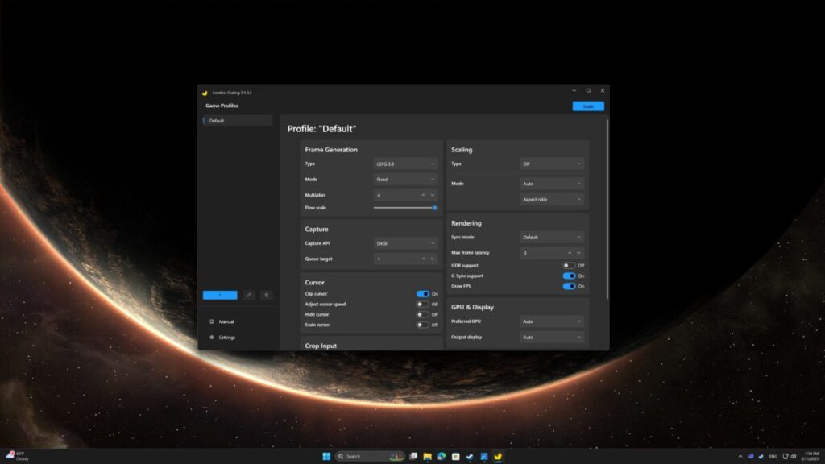The height and width of the screenshot is (464, 825).
Task: Increase the Multiplier with the up arrow
Action: [423, 195]
